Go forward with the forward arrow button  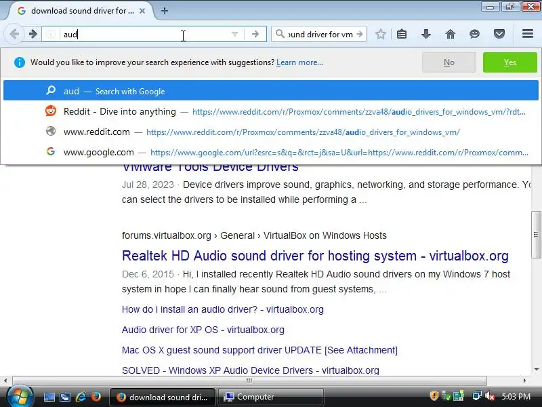(x=33, y=34)
